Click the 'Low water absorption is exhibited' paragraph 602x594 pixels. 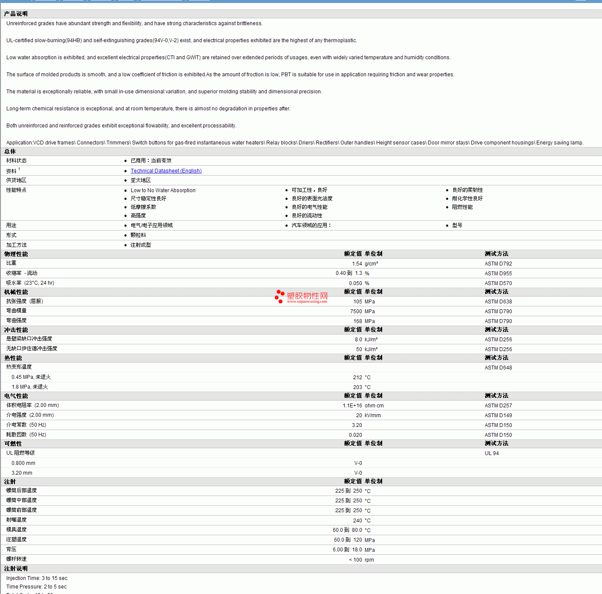(228, 58)
